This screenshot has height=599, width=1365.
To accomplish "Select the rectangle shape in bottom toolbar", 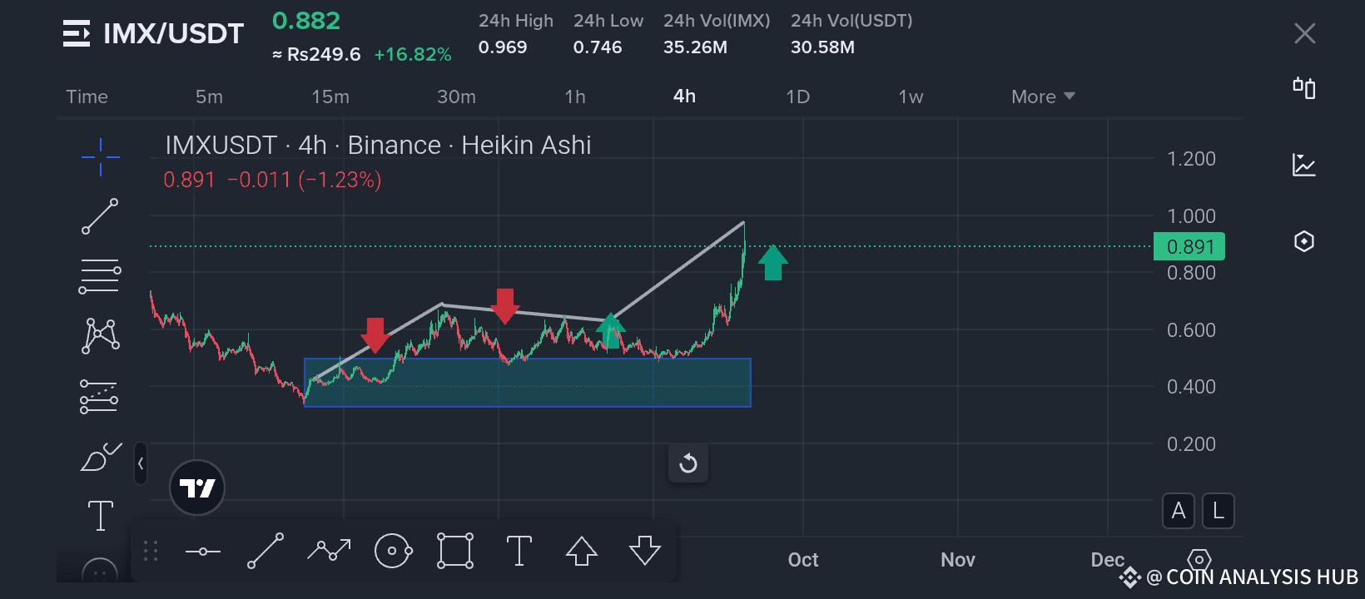I will (x=455, y=551).
